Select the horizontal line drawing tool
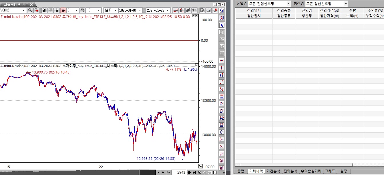 pyautogui.click(x=222, y=61)
